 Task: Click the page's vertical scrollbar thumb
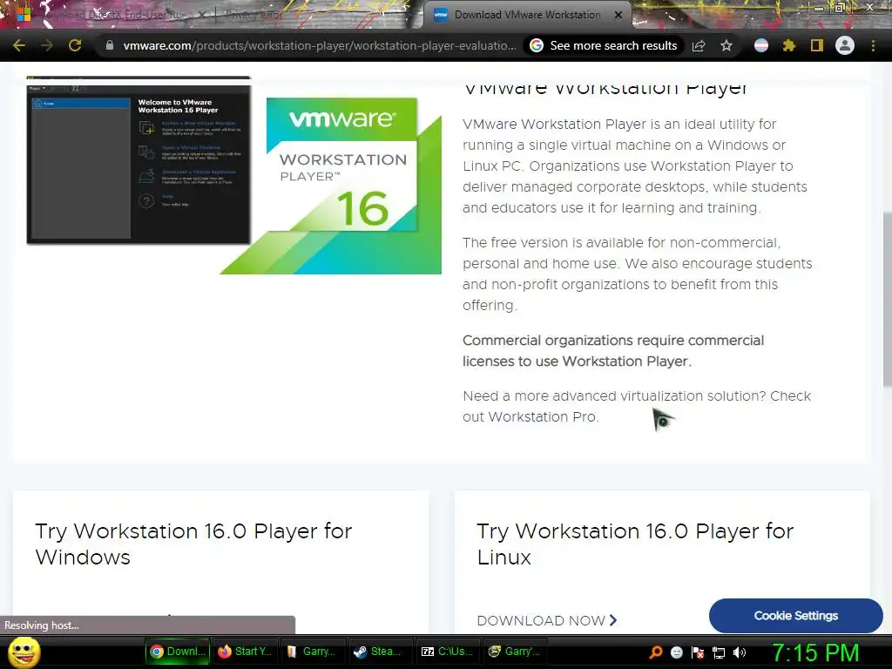pyautogui.click(x=887, y=300)
